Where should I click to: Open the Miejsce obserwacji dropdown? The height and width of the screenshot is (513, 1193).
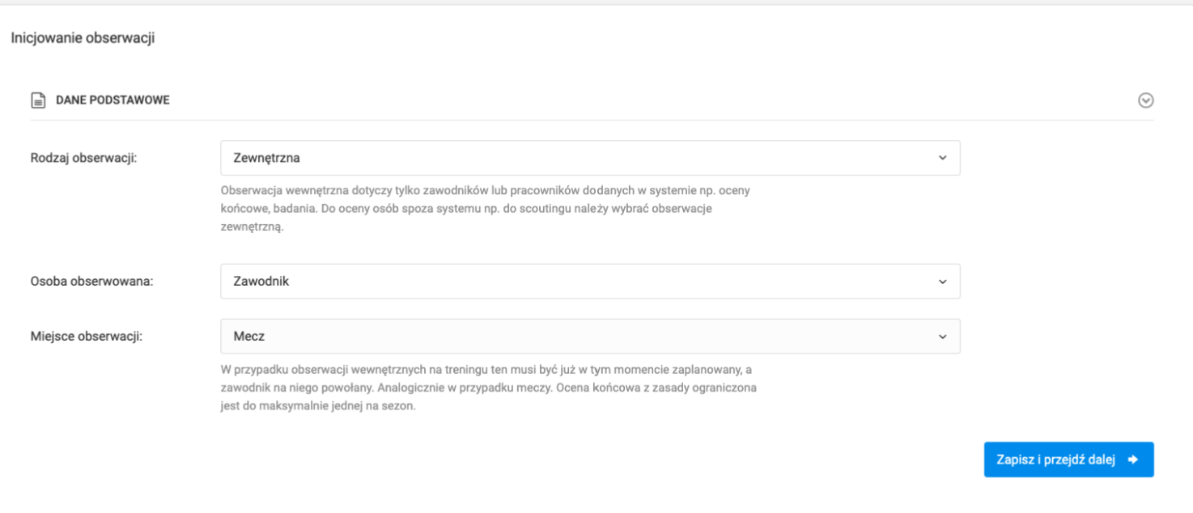tap(589, 337)
